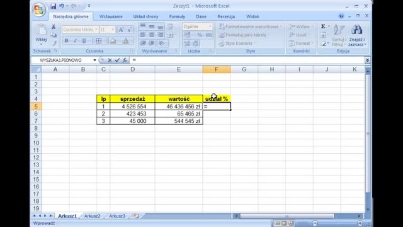This screenshot has width=403, height=227.
Task: Click Formatuj jako tabelę button
Action: coord(244,35)
